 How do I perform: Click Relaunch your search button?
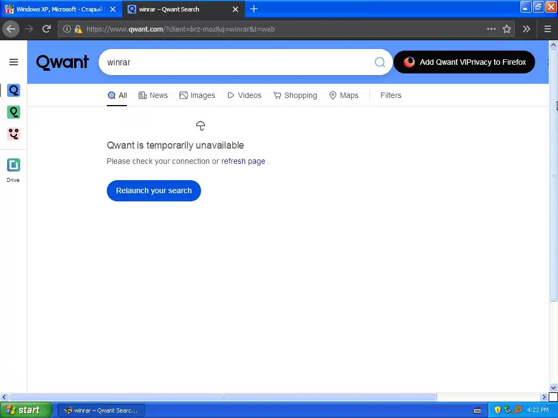tap(154, 190)
